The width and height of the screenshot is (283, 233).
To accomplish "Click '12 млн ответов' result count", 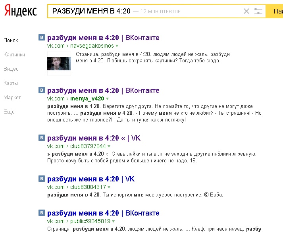I will [160, 12].
